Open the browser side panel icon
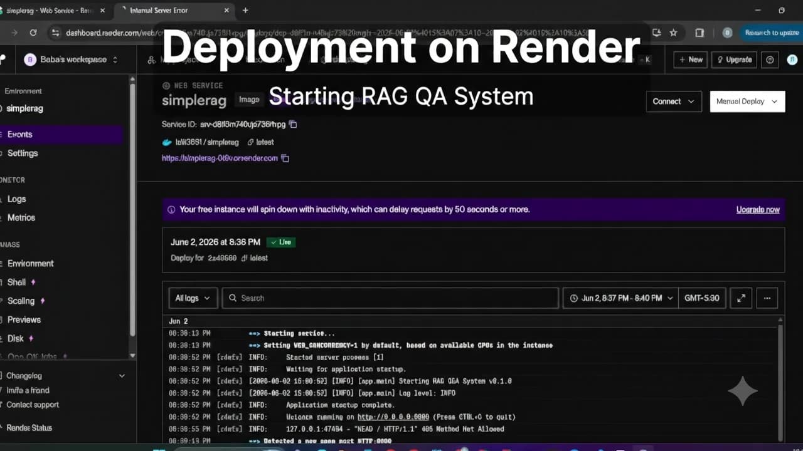803x451 pixels. click(x=699, y=33)
